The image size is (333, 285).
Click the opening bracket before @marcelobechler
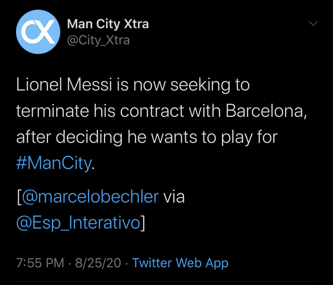[x=19, y=197]
